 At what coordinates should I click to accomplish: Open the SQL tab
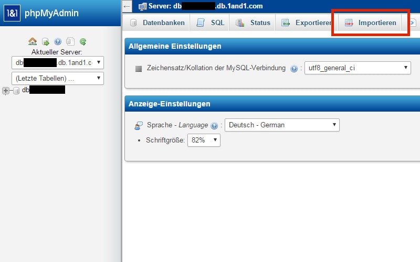click(209, 23)
